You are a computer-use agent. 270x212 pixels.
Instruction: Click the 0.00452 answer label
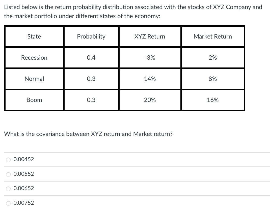click(x=24, y=159)
